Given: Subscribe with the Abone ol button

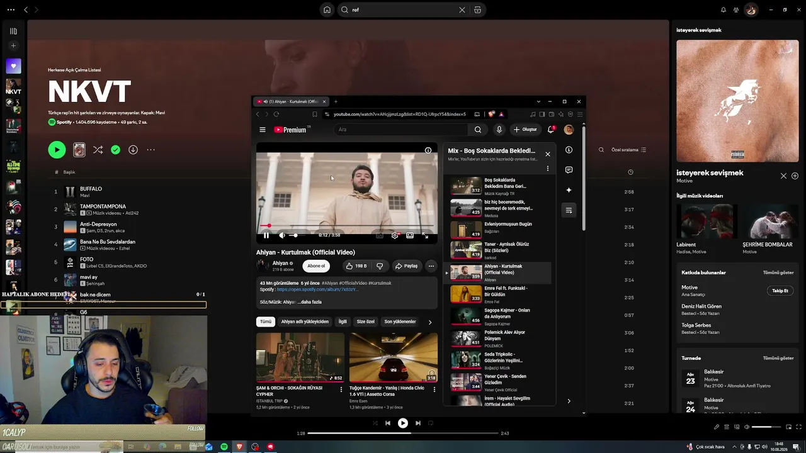Looking at the screenshot, I should 316,266.
